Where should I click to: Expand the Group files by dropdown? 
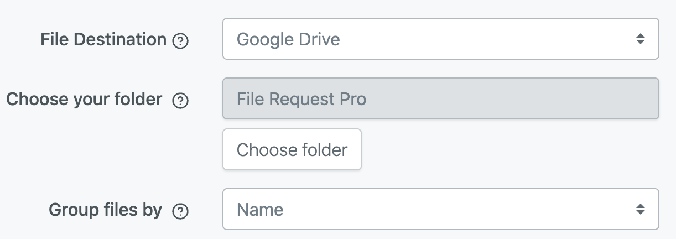pos(441,209)
